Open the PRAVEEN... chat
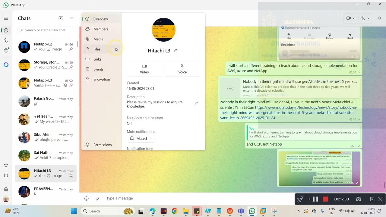 (x=46, y=192)
